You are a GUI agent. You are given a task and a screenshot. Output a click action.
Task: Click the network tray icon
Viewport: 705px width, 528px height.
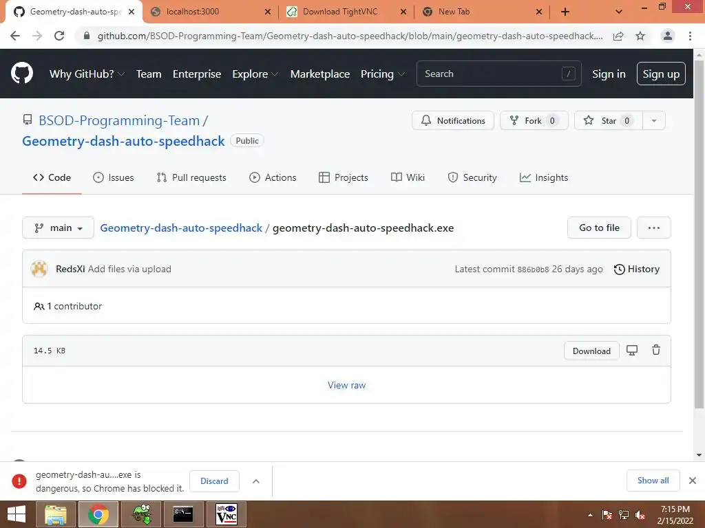624,515
